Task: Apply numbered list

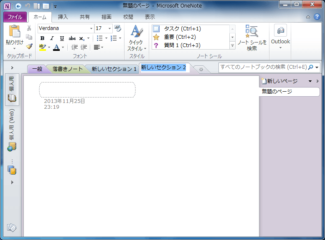Action: point(114,38)
